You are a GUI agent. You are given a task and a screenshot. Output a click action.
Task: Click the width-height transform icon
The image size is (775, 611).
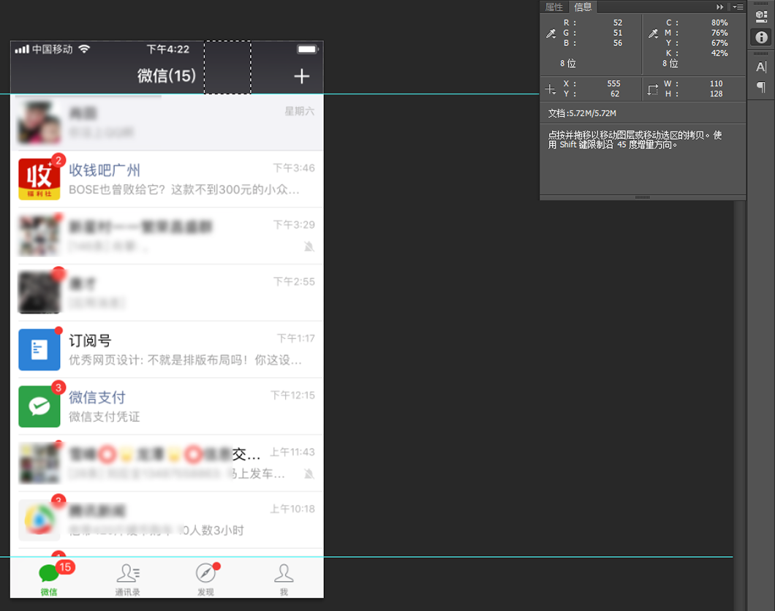(x=653, y=89)
